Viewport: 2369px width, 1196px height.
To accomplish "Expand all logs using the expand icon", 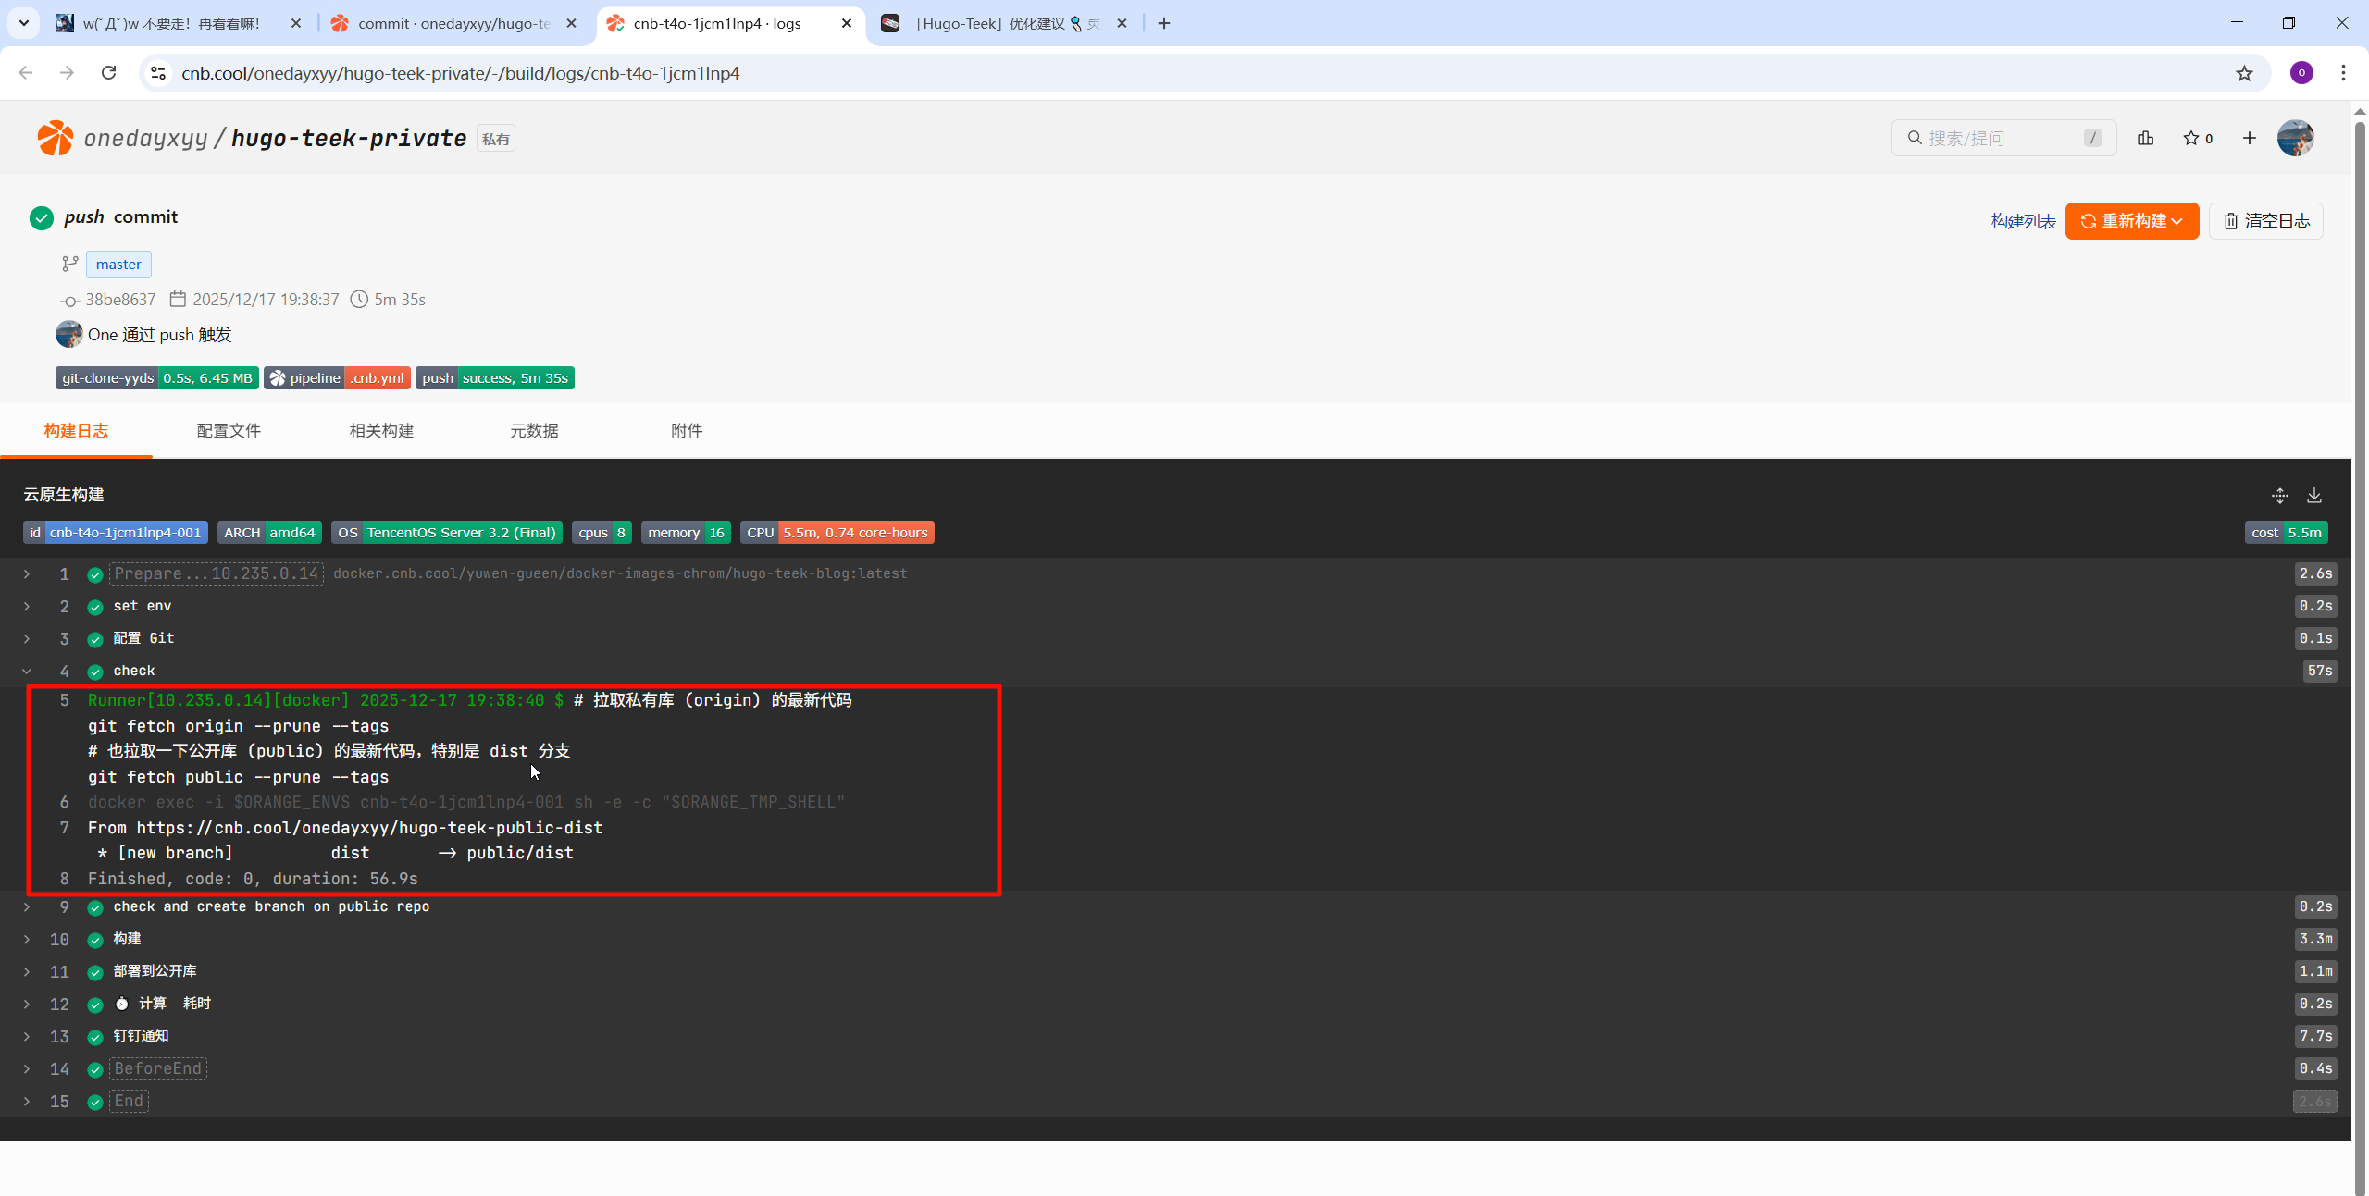I will coord(2279,495).
